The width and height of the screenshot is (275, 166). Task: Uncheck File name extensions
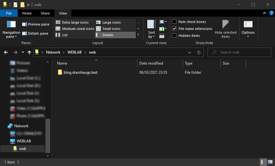pos(174,29)
